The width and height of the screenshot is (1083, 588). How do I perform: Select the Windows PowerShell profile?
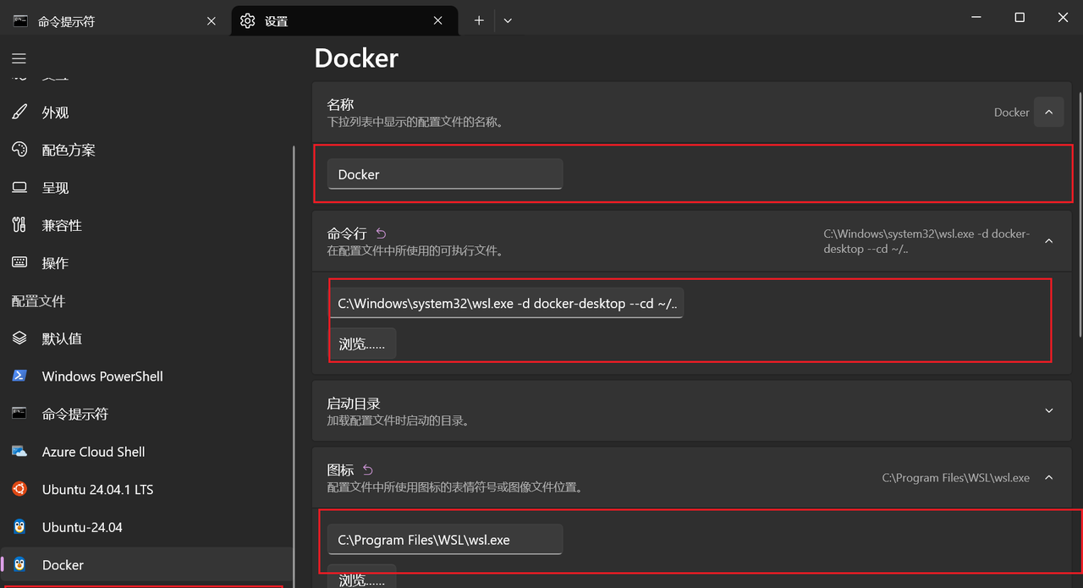(102, 376)
